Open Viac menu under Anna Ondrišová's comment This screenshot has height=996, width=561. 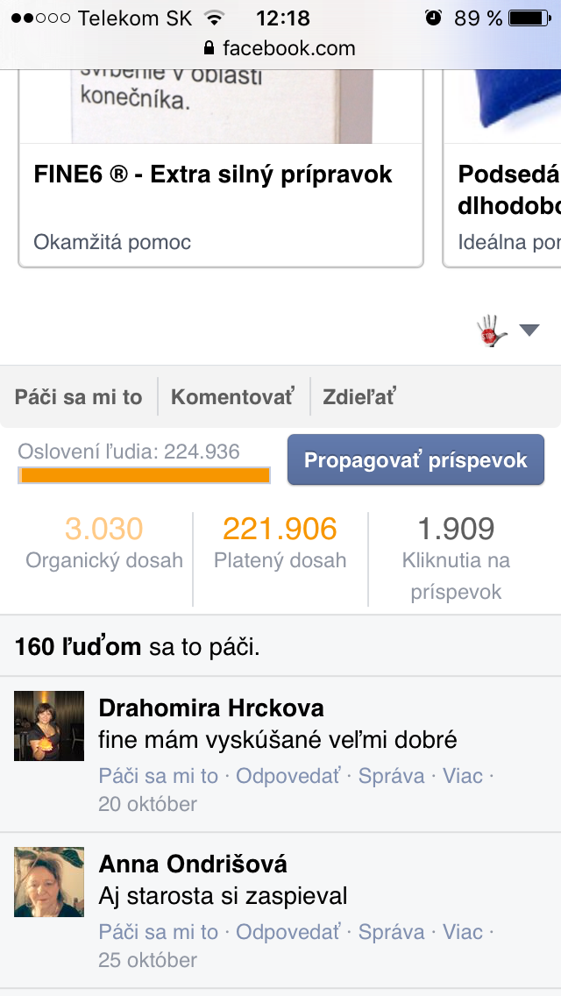click(463, 932)
